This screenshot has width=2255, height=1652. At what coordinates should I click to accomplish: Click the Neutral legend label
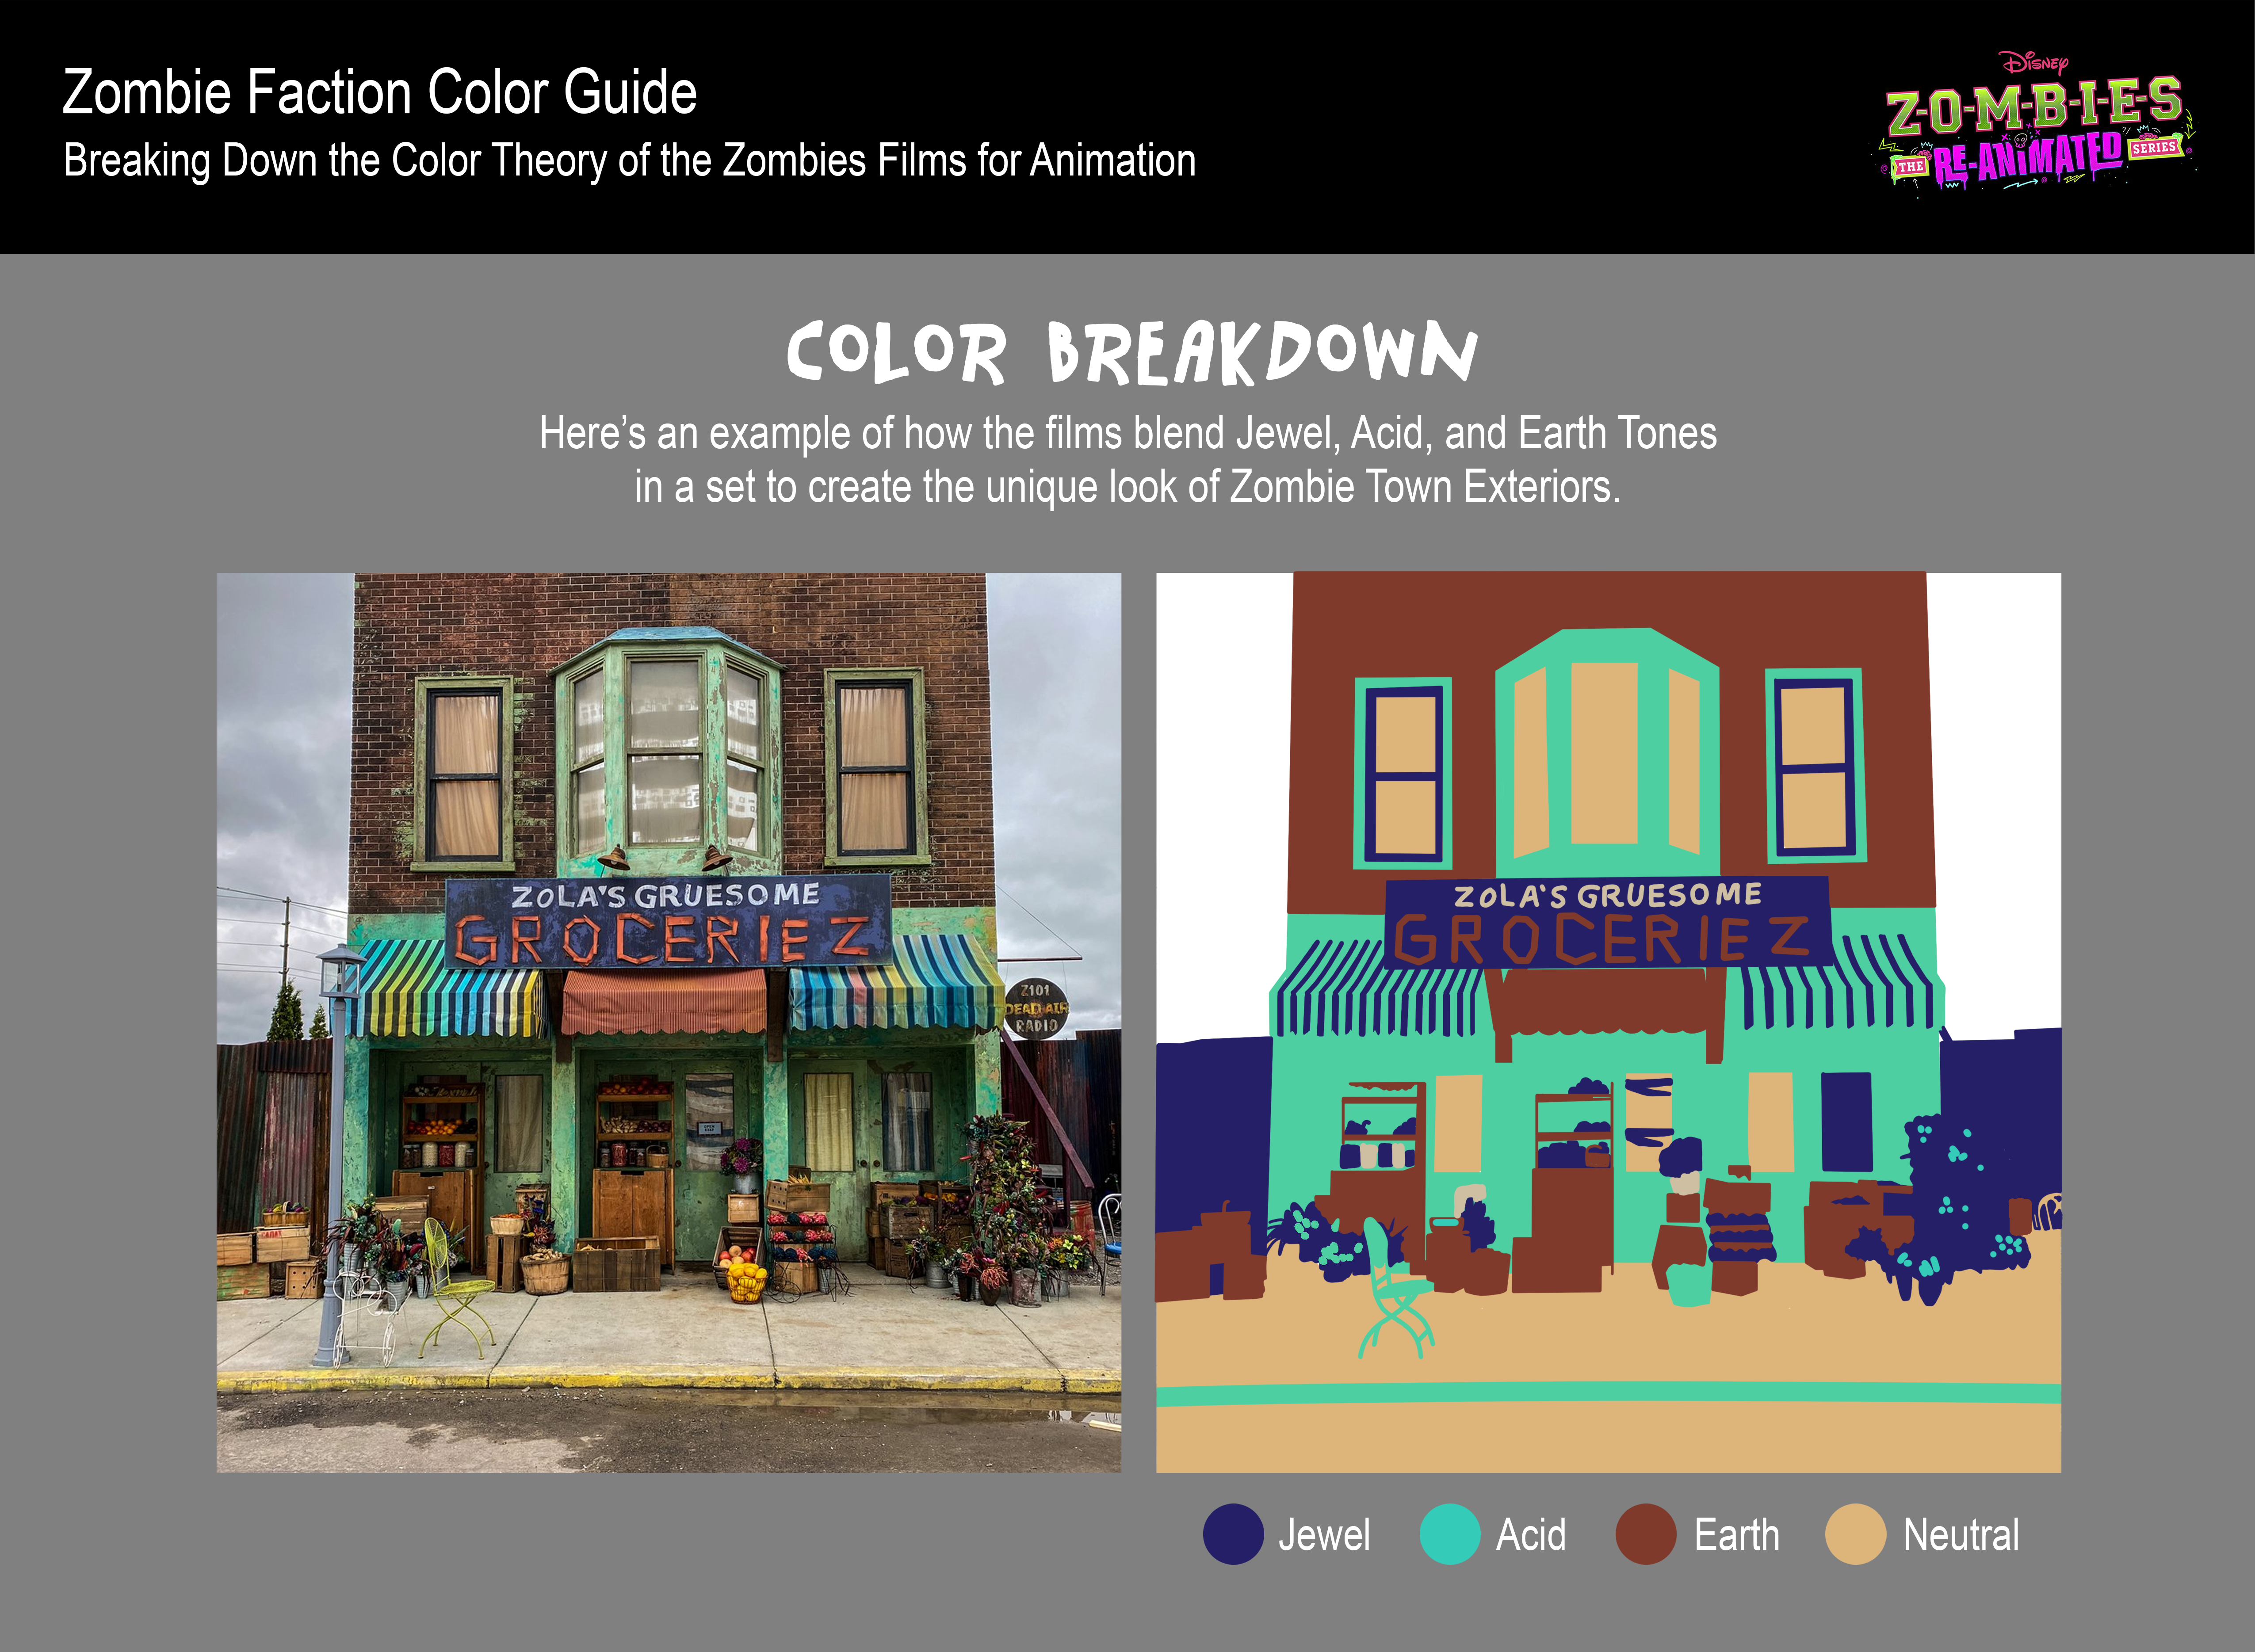(1960, 1534)
